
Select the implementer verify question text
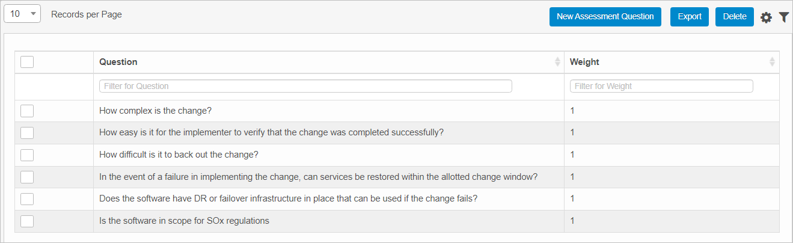point(271,132)
